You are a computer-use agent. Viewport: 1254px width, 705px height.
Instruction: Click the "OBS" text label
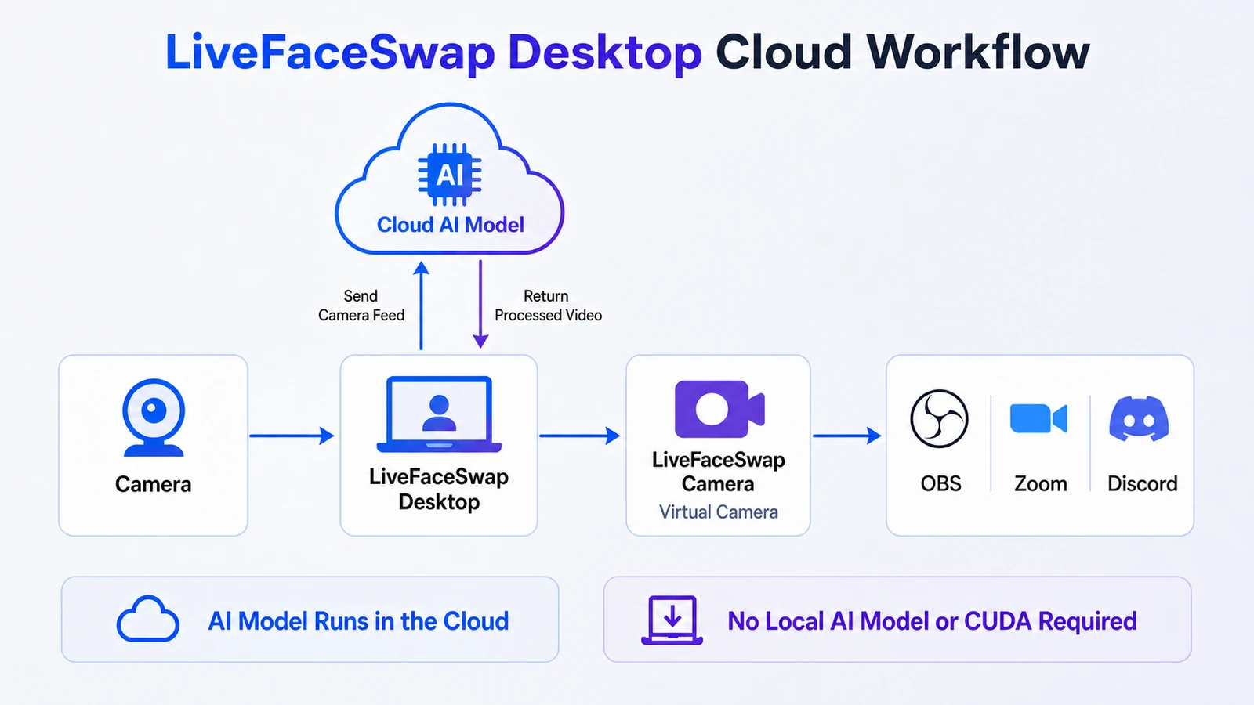tap(940, 483)
